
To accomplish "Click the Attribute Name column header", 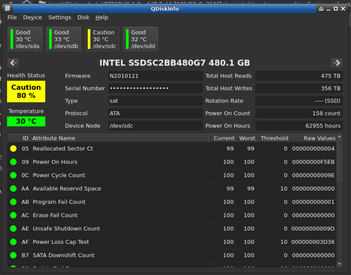I will point(120,138).
